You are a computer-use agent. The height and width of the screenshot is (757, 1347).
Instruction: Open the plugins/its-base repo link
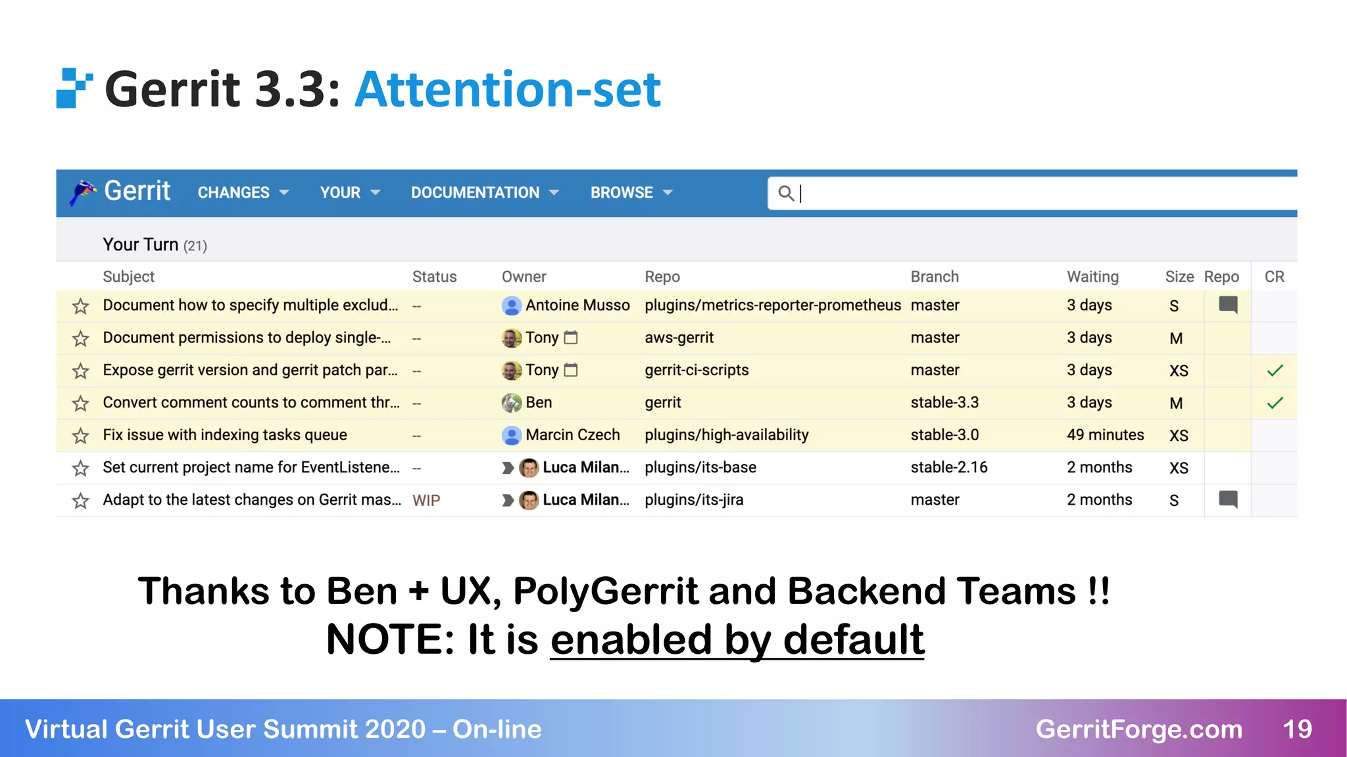[x=700, y=467]
